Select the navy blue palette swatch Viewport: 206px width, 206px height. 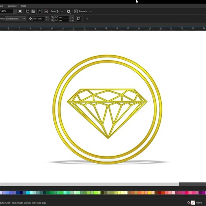[x=21, y=193]
